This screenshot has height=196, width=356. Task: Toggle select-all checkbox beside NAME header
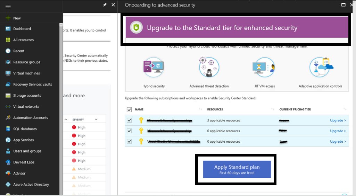click(129, 109)
